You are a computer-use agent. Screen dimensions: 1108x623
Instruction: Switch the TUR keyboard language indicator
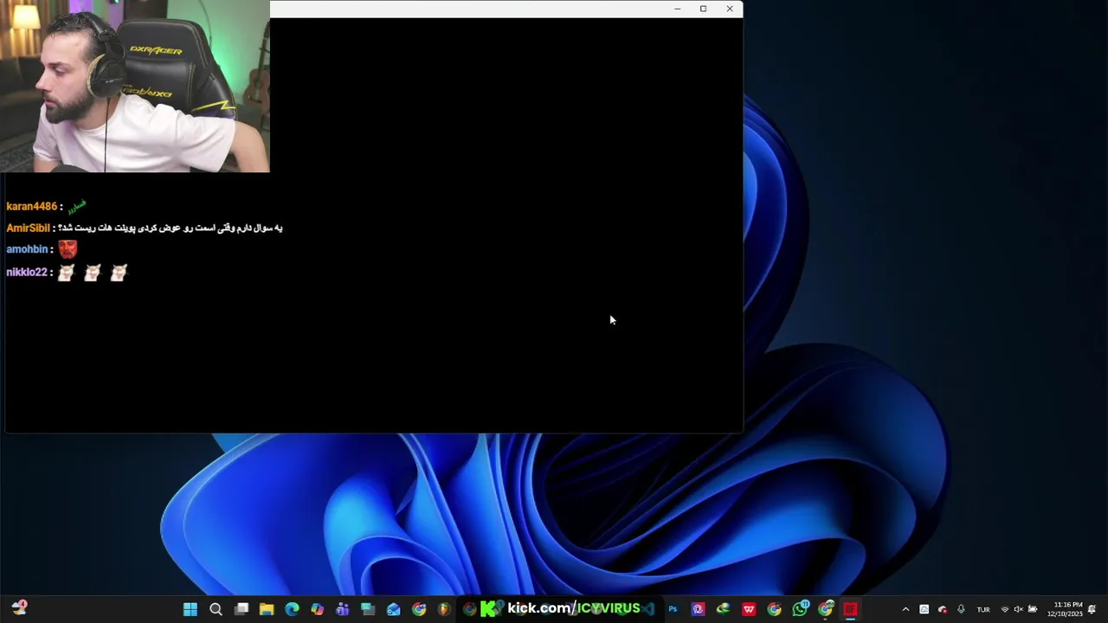pos(983,609)
